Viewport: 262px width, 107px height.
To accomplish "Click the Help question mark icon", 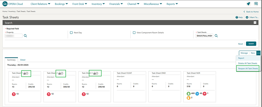I will 237,17.
